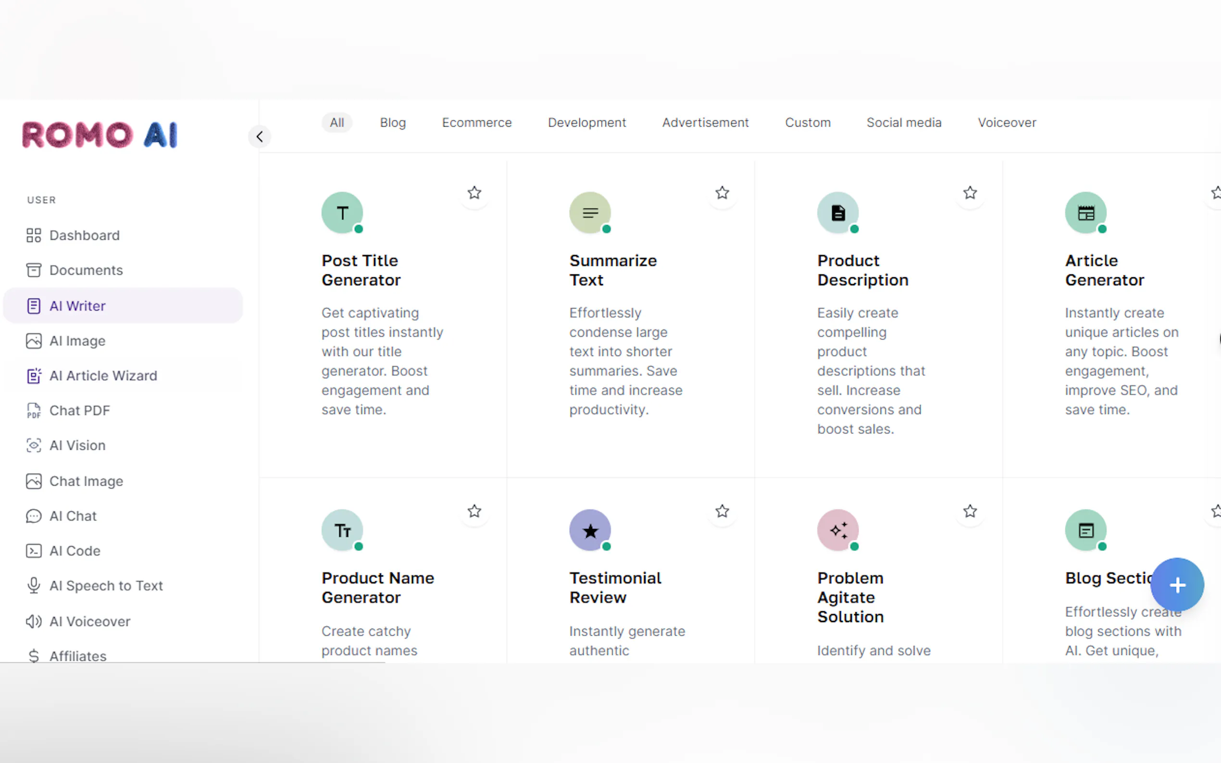
Task: Toggle favorite star on Summarize Text
Action: [x=722, y=193]
